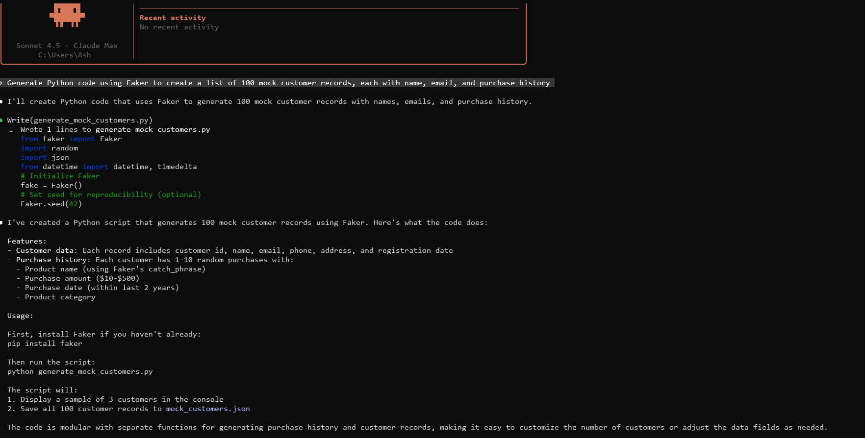This screenshot has width=865, height=438.
Task: Click the prompt arrow before "Generate Python code"
Action: (1, 83)
